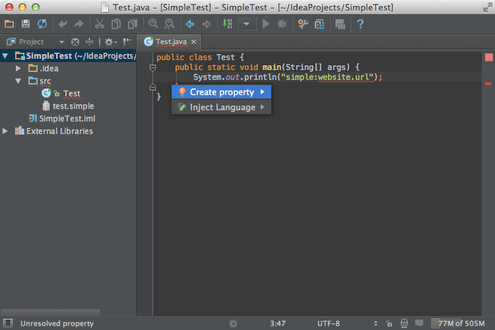
Task: Copy selection toolbar icon
Action: click(116, 24)
